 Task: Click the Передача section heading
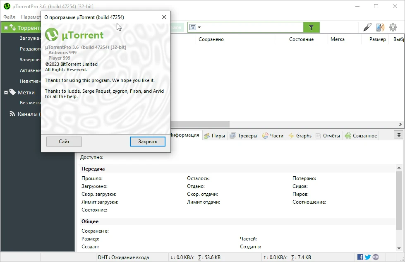(x=93, y=169)
